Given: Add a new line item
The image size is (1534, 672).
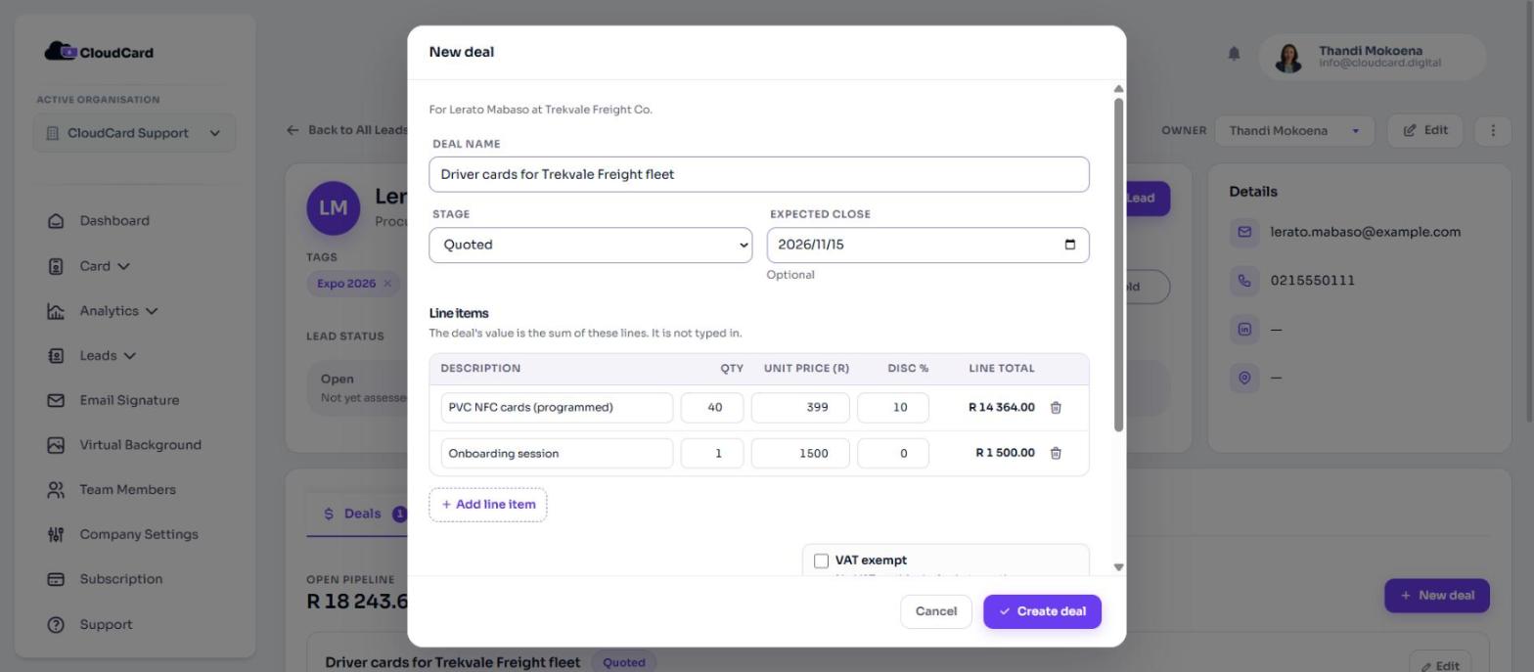Looking at the screenshot, I should (488, 505).
